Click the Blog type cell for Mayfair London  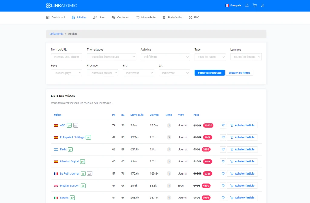click(181, 186)
